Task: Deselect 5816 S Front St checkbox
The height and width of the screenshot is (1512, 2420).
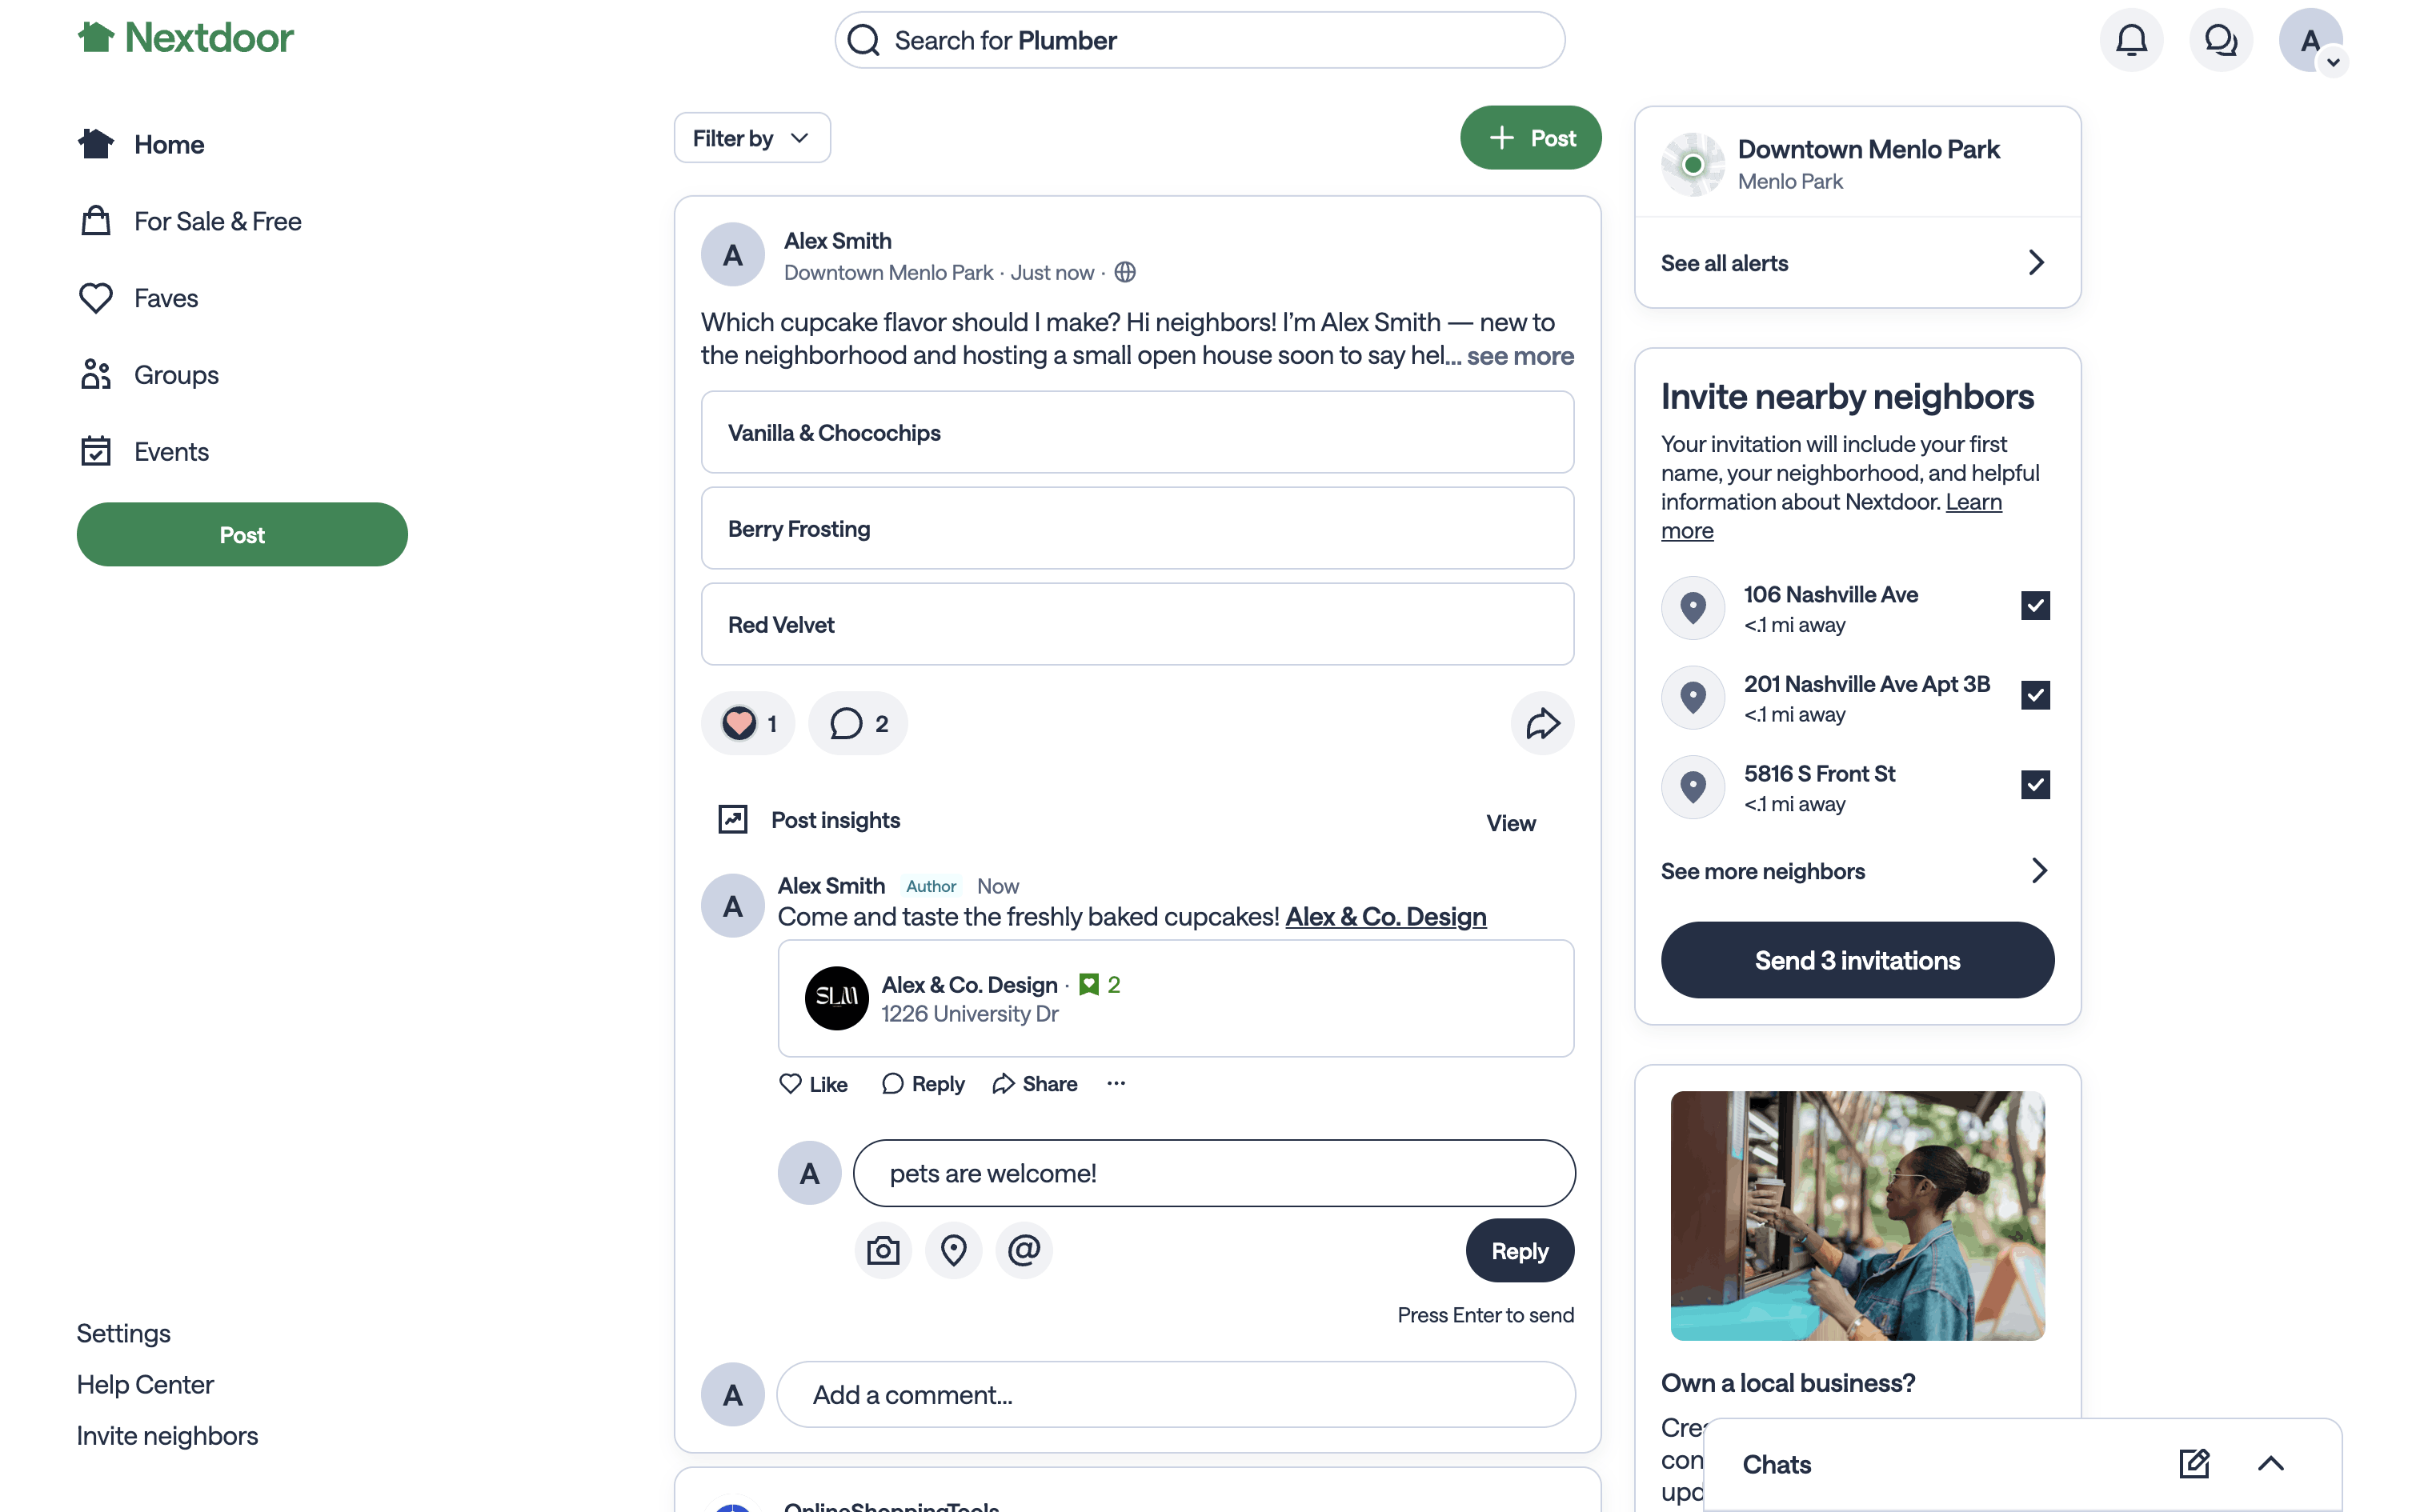Action: 2035,785
